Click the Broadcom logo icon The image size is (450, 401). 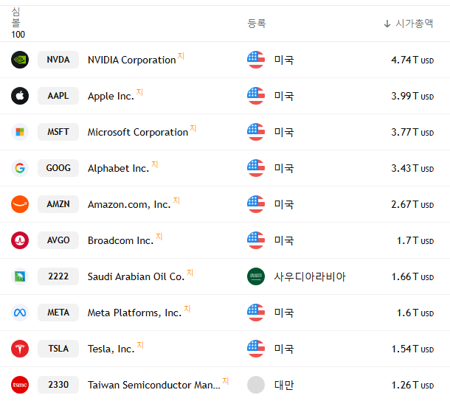pos(20,240)
